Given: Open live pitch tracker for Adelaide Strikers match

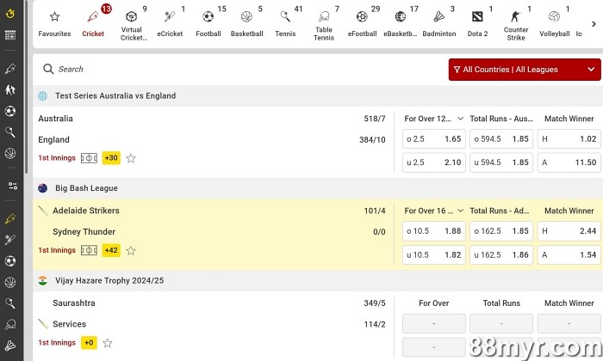Looking at the screenshot, I should coord(89,250).
